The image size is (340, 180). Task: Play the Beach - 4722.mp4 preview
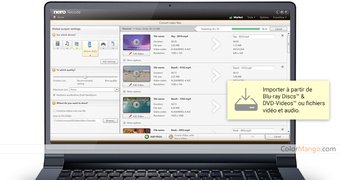pos(136,73)
